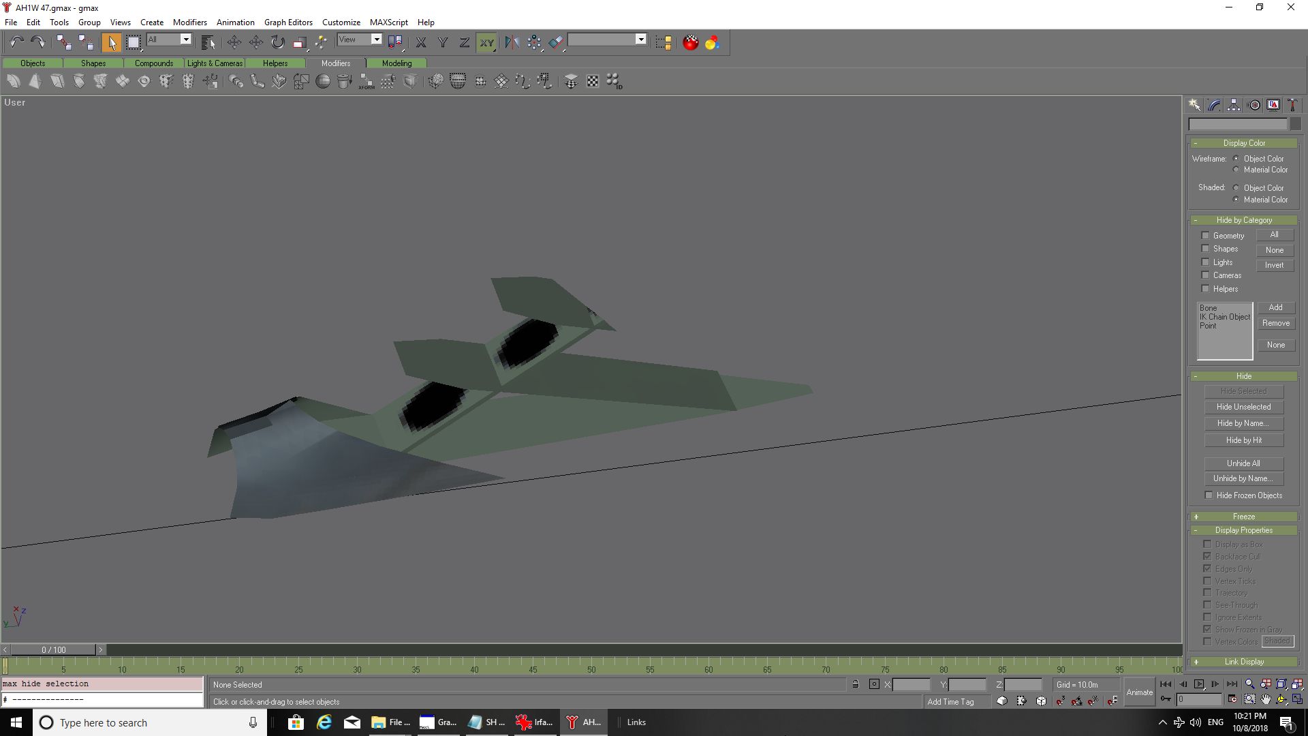Click the Pan hand viewport tool
Image resolution: width=1308 pixels, height=736 pixels.
coord(1266,699)
